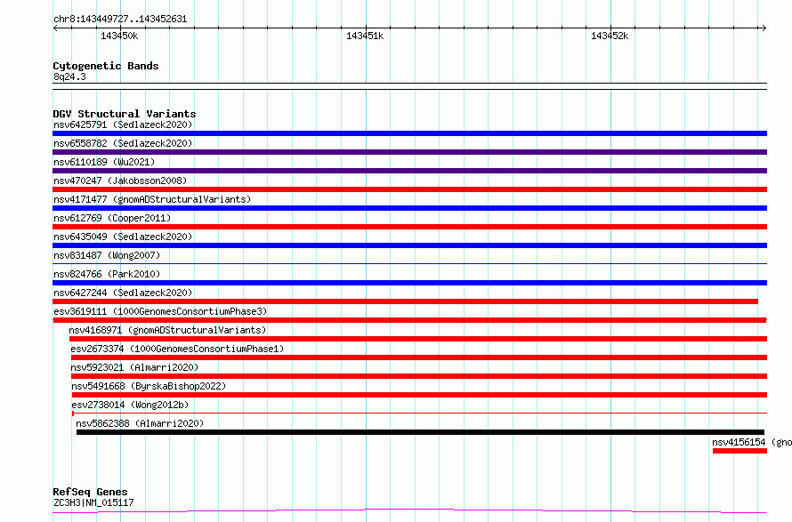
Task: Click esv2673374 (1000GenomesConsortiumPhase1) label
Action: [177, 349]
